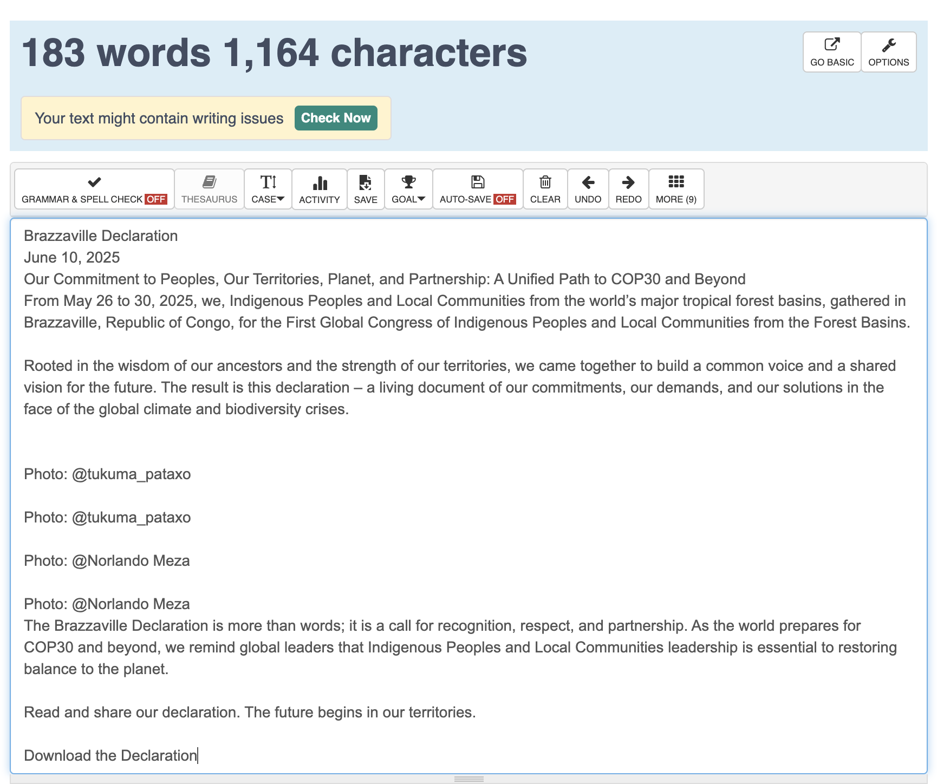Click the Save file icon
The height and width of the screenshot is (784, 937).
point(366,183)
